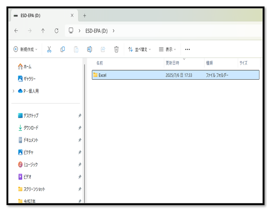This screenshot has height=213, width=267.
Task: Click ESD-EPA (D:) in the address bar
Action: (x=96, y=31)
